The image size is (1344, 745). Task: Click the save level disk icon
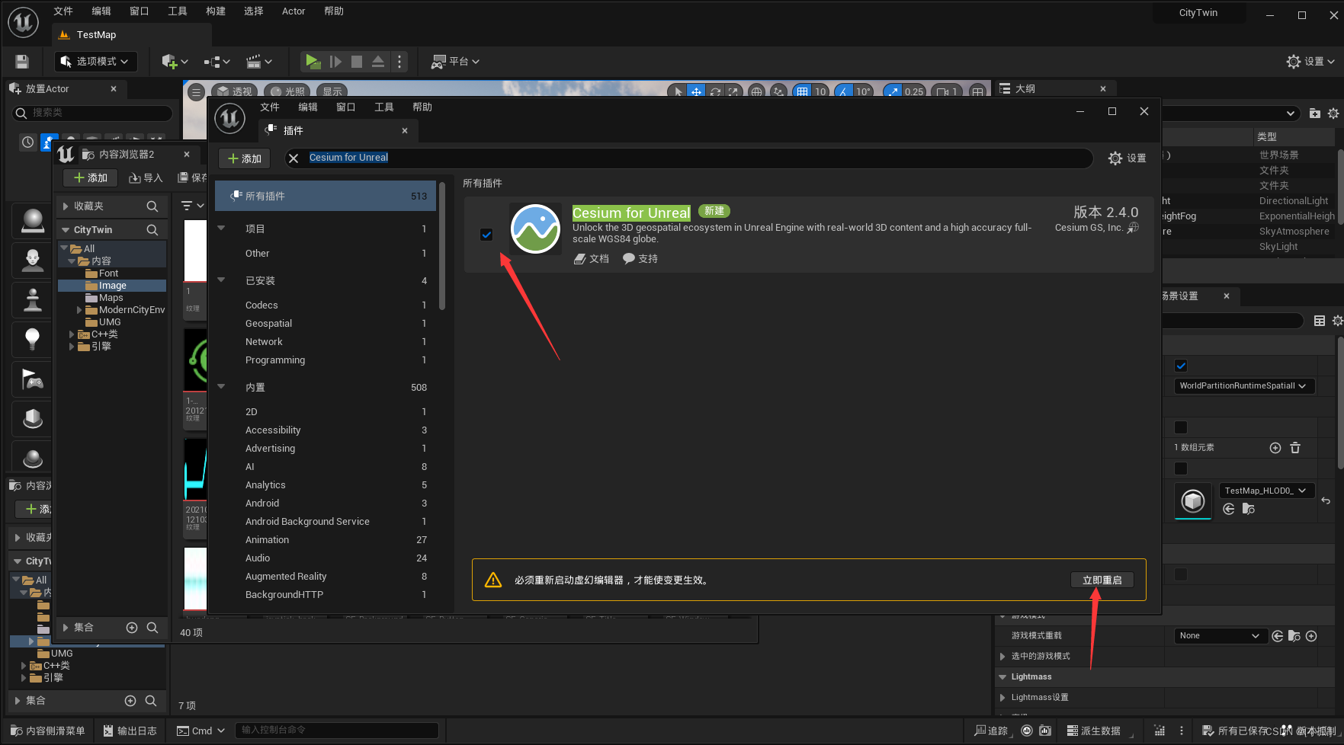point(22,62)
